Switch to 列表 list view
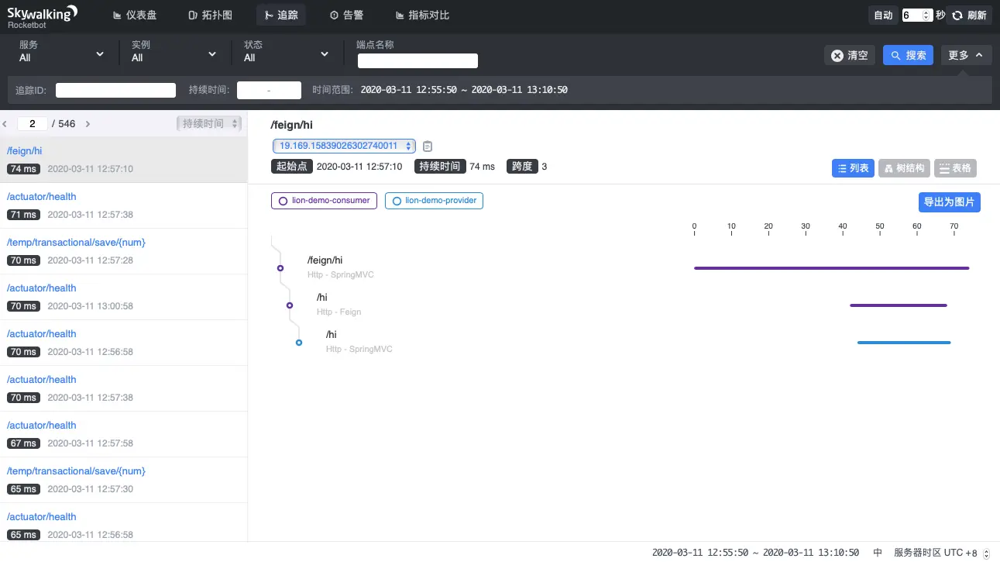This screenshot has width=1000, height=562. [x=853, y=168]
